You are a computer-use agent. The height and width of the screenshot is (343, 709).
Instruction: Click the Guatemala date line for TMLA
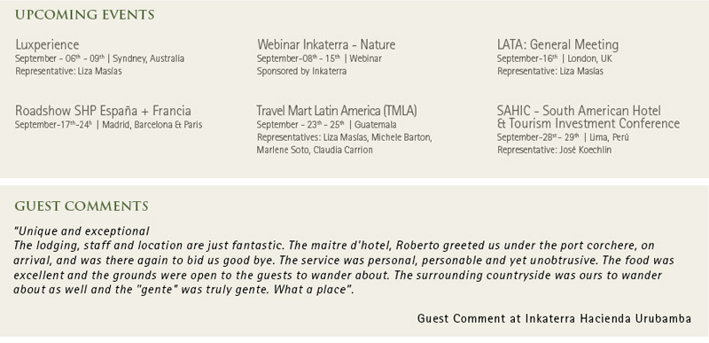[326, 125]
